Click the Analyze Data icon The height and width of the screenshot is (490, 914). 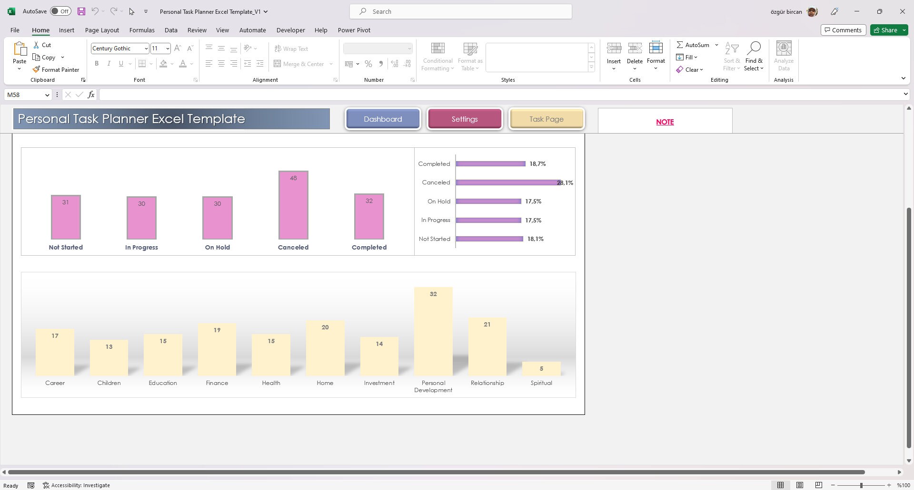point(784,48)
